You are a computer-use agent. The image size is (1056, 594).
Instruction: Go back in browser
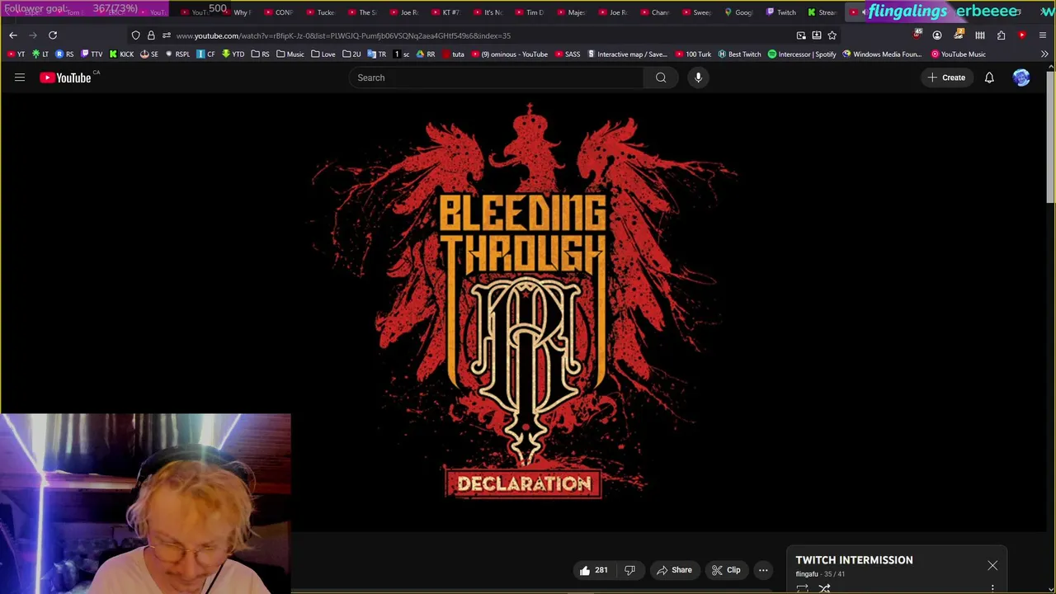tap(13, 35)
